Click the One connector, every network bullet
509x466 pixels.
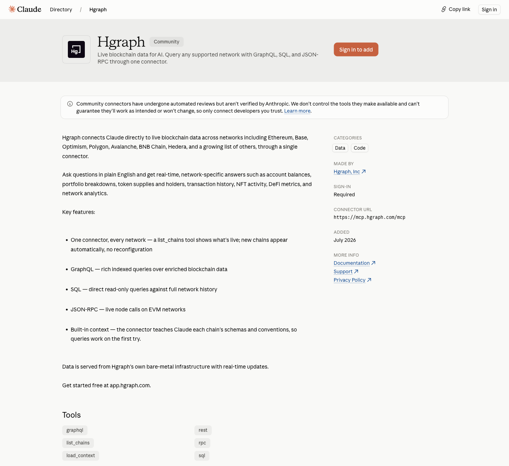tap(179, 245)
